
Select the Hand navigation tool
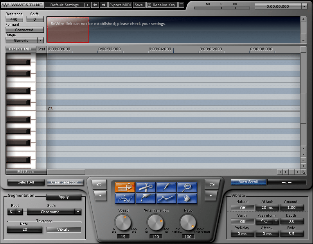point(187,198)
